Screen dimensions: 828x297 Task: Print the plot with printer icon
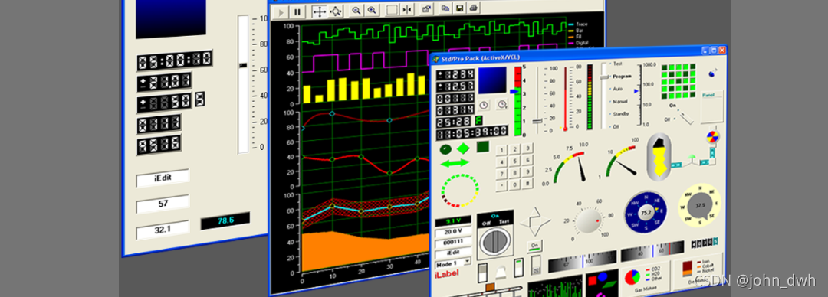coord(475,8)
